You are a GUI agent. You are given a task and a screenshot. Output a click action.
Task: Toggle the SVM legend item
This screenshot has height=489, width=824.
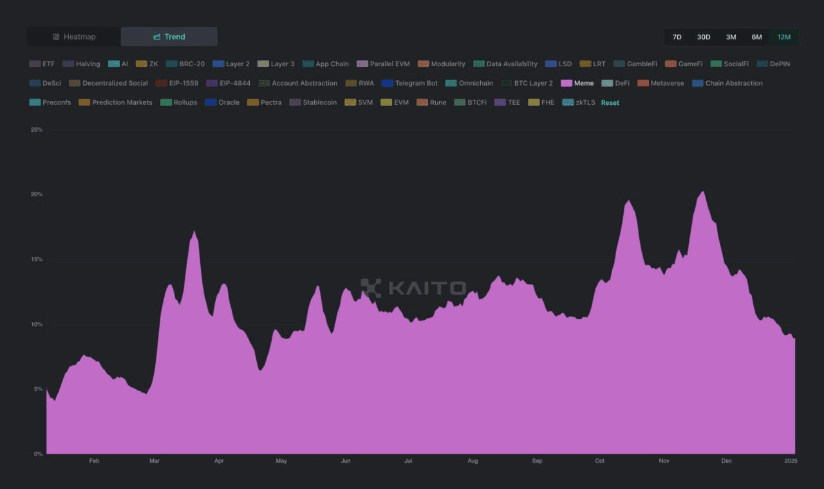(x=359, y=102)
